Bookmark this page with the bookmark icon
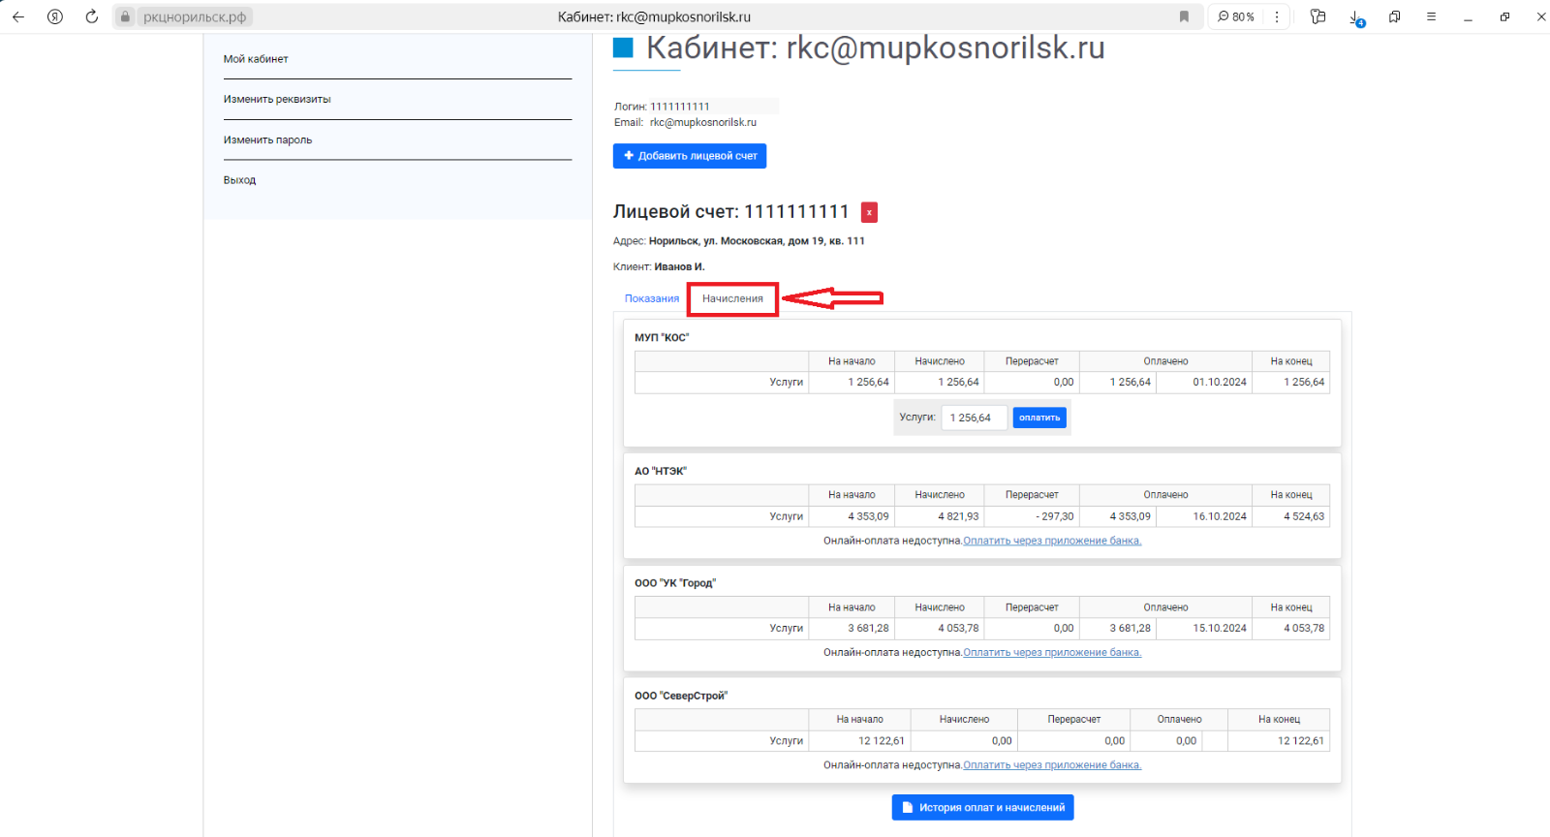 tap(1184, 16)
